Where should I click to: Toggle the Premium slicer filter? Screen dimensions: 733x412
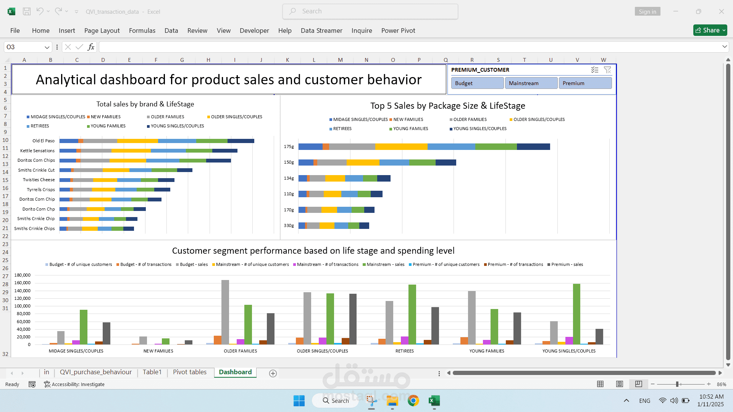[585, 83]
